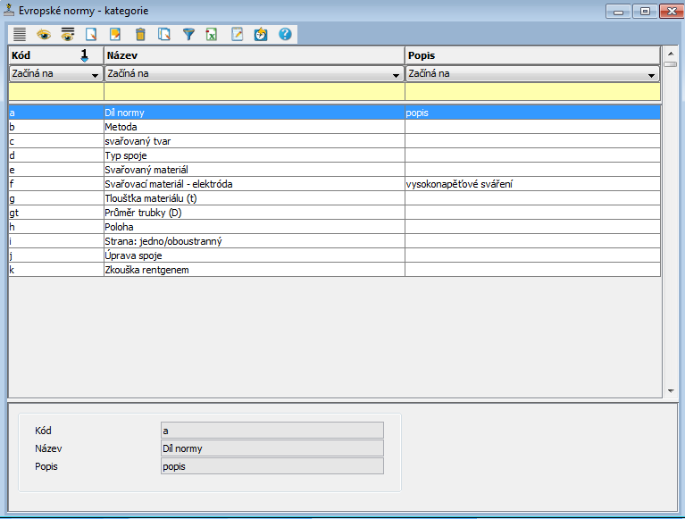Click the trash can delete icon
This screenshot has width=685, height=519.
pos(139,35)
